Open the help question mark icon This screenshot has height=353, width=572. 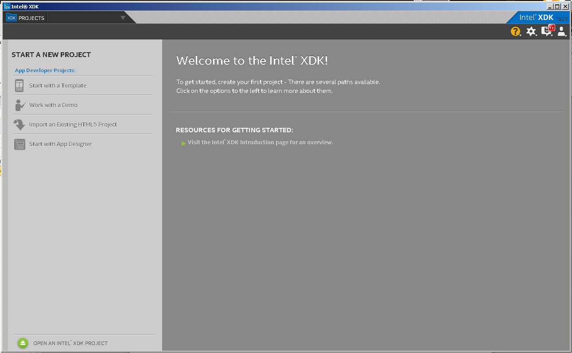coord(515,31)
